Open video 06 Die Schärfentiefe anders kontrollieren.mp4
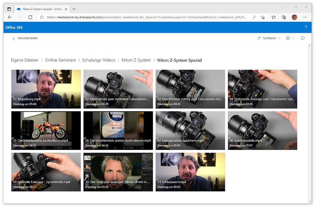 (x=118, y=131)
